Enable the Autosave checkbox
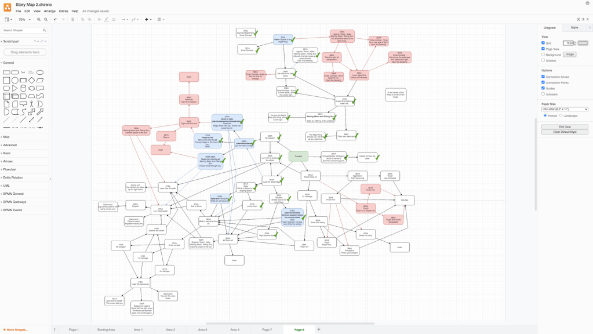This screenshot has width=593, height=334. point(543,94)
